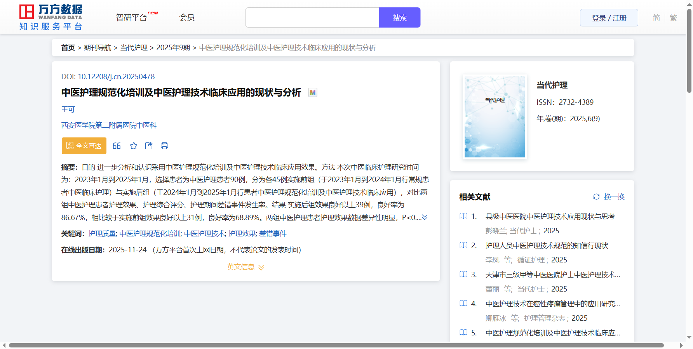Expand the truncated abstract text
Screen dimensions: 693x349
pyautogui.click(x=425, y=217)
